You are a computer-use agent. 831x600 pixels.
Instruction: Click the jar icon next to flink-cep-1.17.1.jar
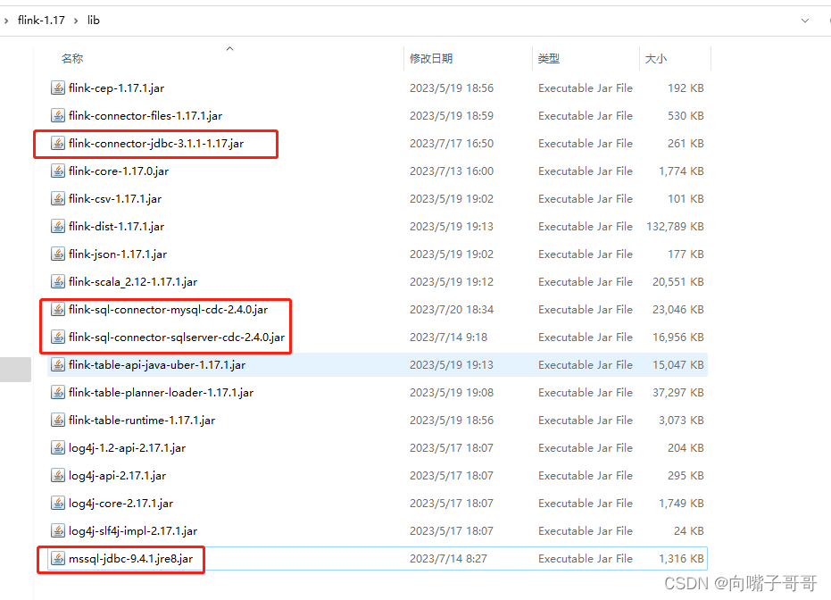click(x=57, y=87)
